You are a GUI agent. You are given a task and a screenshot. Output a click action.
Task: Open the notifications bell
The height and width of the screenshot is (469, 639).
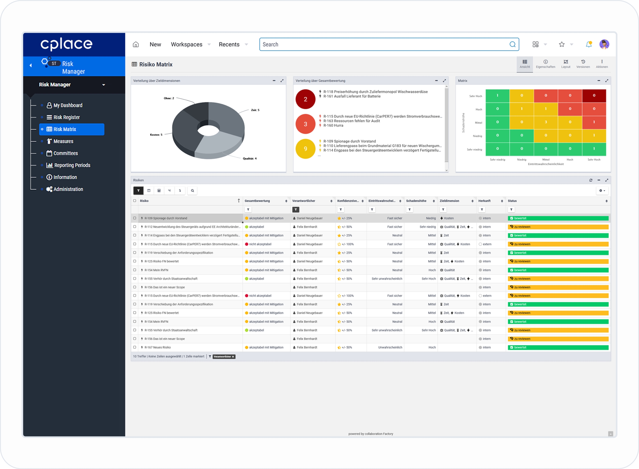coord(588,44)
